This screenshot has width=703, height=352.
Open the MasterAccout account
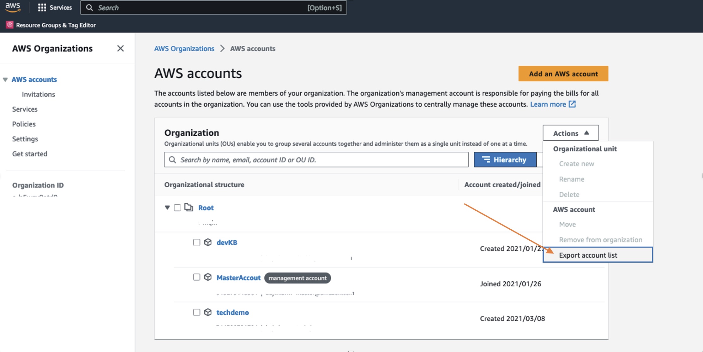pos(238,278)
